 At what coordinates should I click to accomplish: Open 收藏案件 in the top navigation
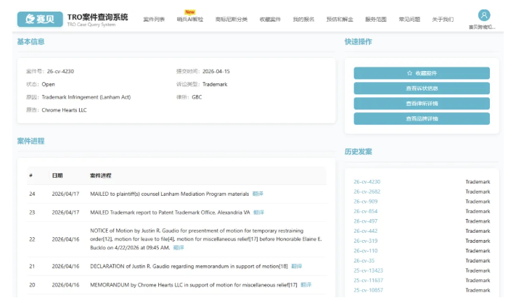tap(270, 20)
